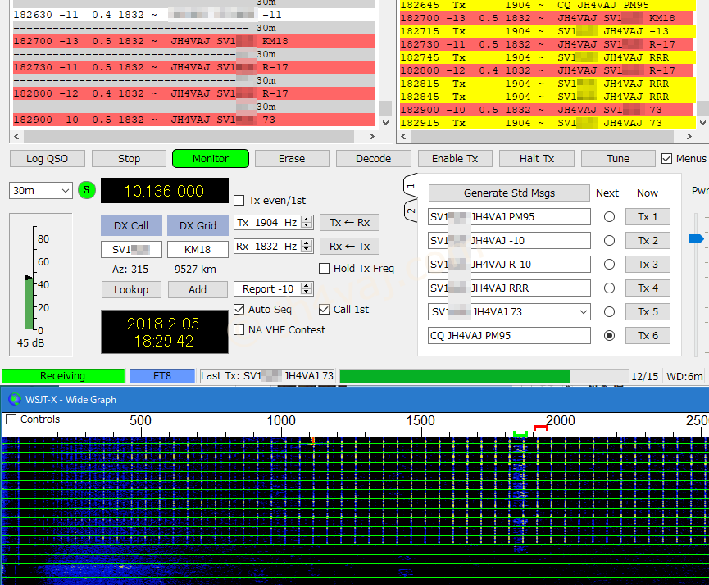The width and height of the screenshot is (709, 585).
Task: Click the green Rx frequency marker on waterfall scale
Action: 520,434
